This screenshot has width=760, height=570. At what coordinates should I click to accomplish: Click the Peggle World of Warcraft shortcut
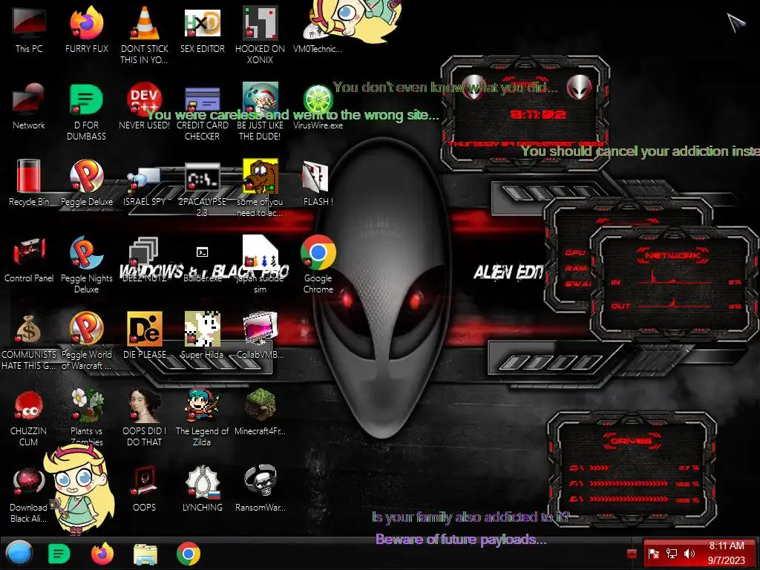coord(86,341)
